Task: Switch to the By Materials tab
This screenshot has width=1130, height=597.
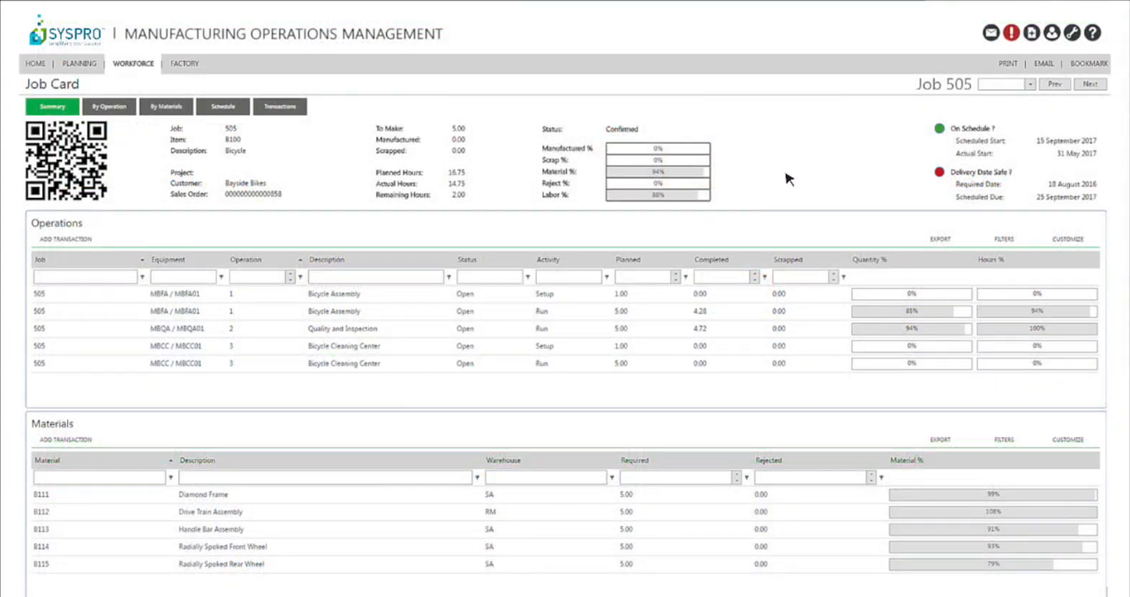Action: coord(166,107)
